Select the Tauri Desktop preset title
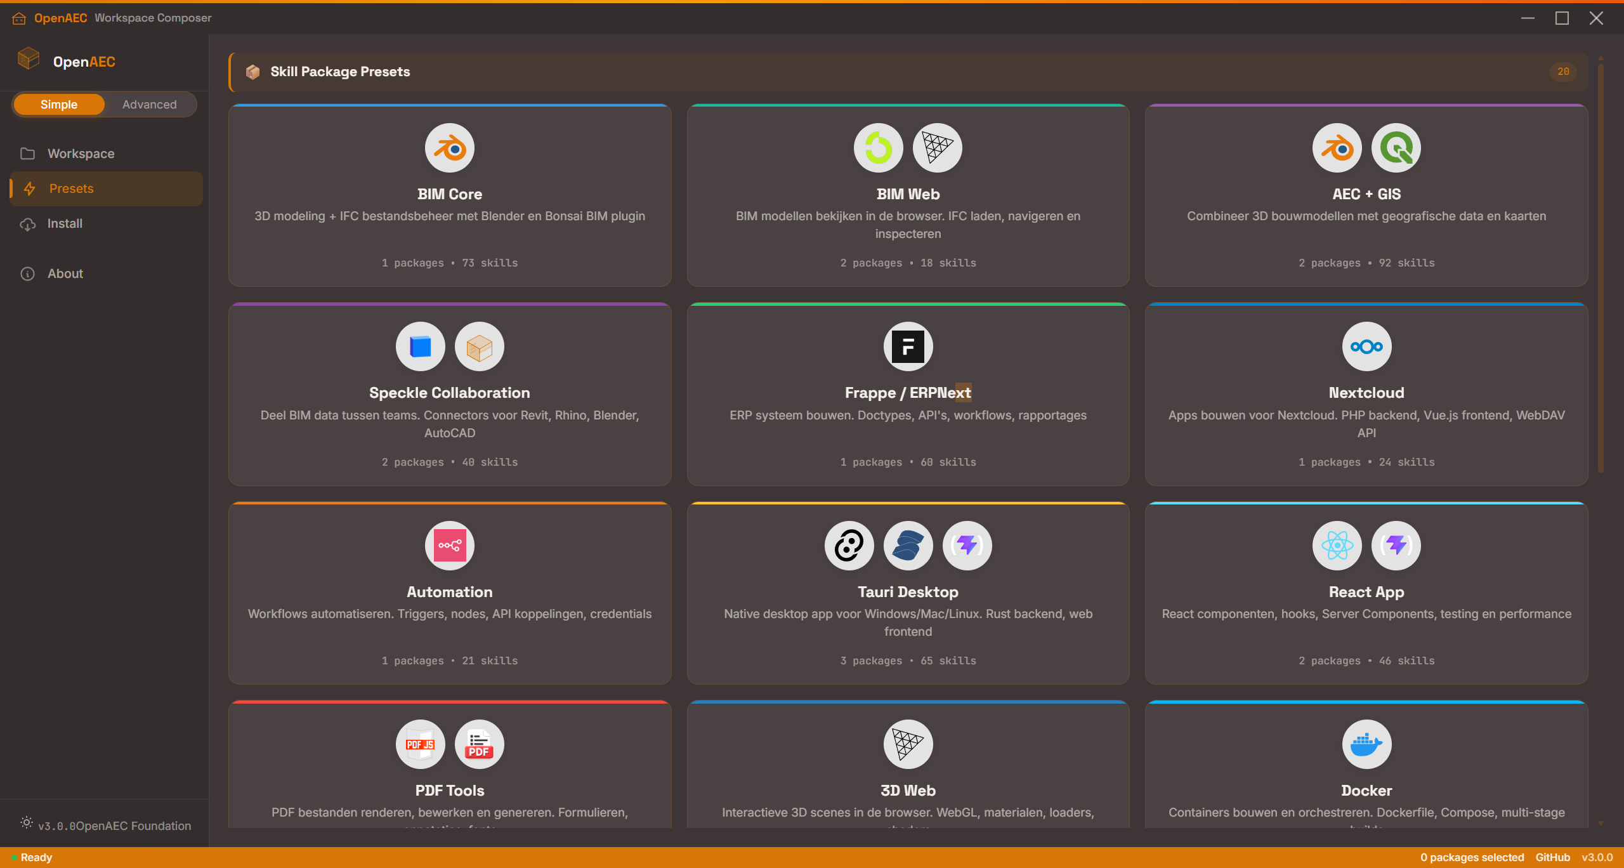1624x868 pixels. coord(908,592)
